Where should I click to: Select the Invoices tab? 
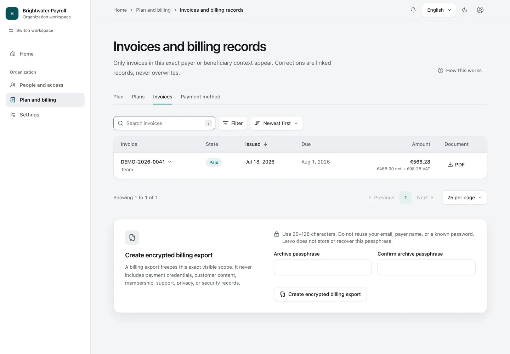pyautogui.click(x=163, y=97)
